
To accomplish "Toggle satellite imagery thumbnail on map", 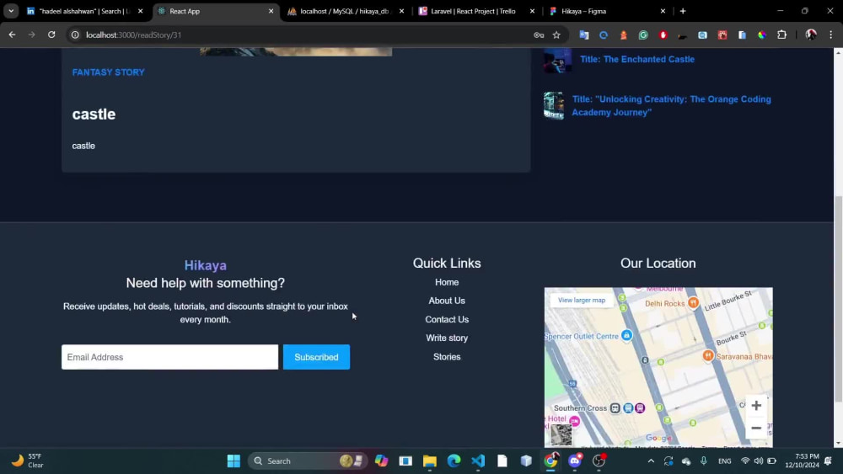I will tap(561, 434).
